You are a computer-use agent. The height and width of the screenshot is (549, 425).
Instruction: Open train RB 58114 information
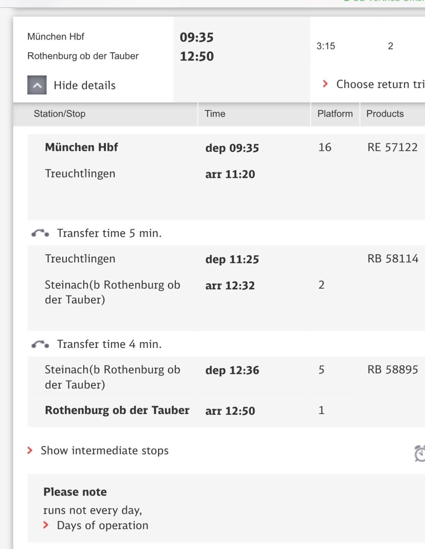392,259
